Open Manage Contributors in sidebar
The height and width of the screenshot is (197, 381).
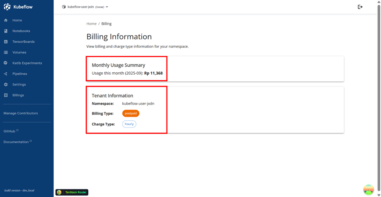21,113
